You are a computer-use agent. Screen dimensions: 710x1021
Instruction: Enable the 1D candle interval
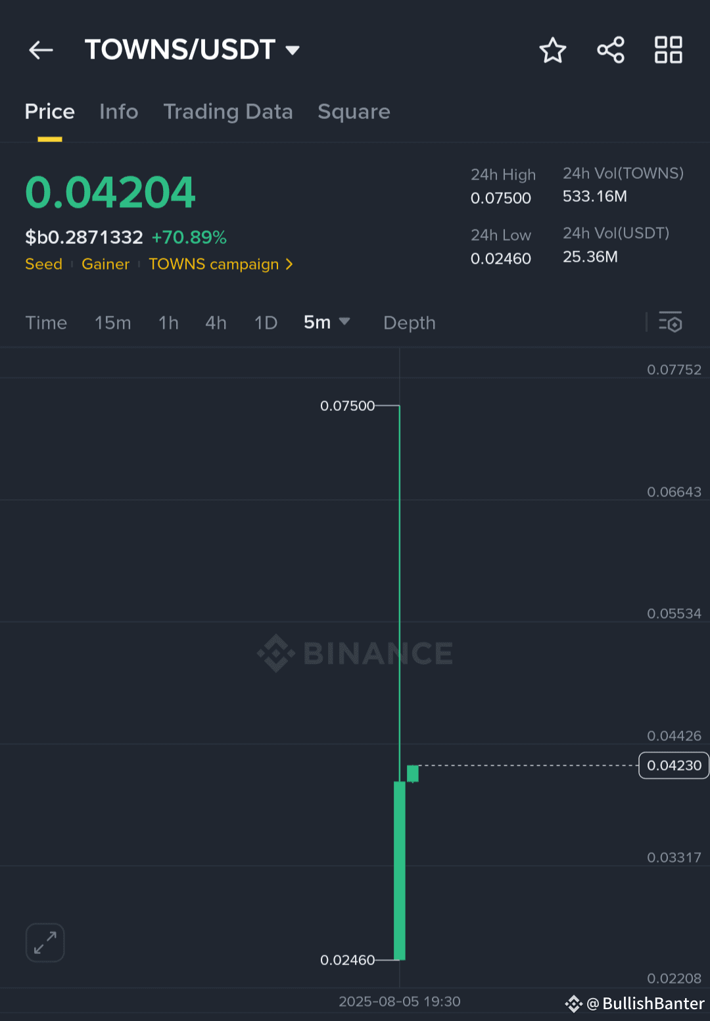[x=266, y=323]
